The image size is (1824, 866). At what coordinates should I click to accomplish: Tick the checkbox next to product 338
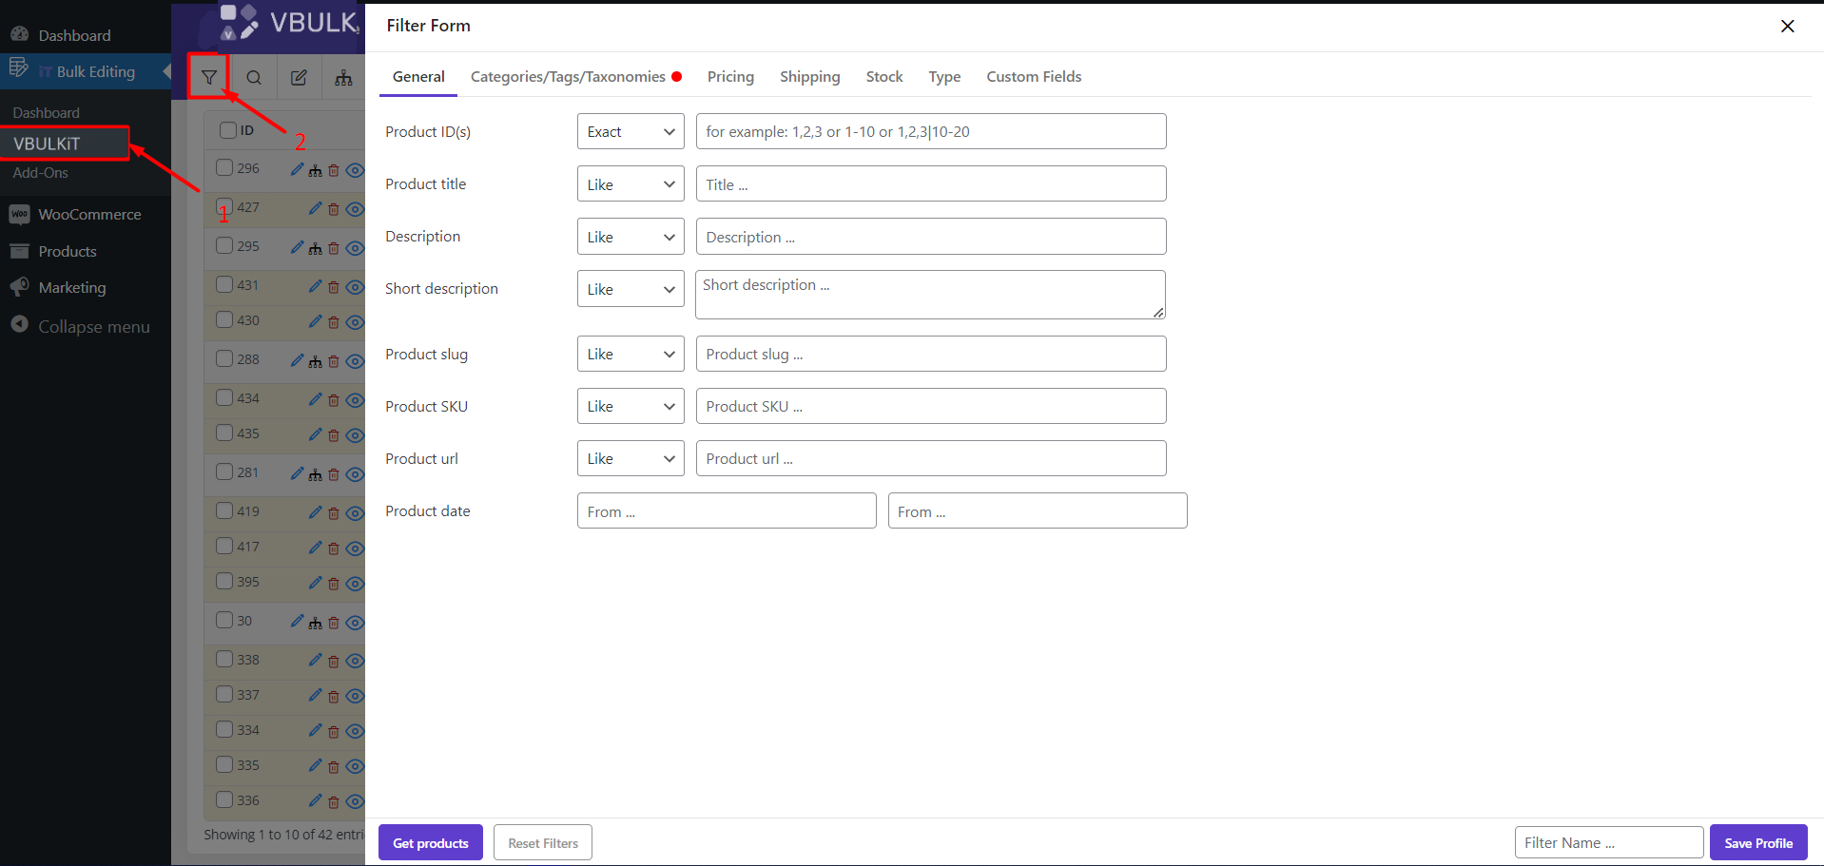(x=223, y=658)
